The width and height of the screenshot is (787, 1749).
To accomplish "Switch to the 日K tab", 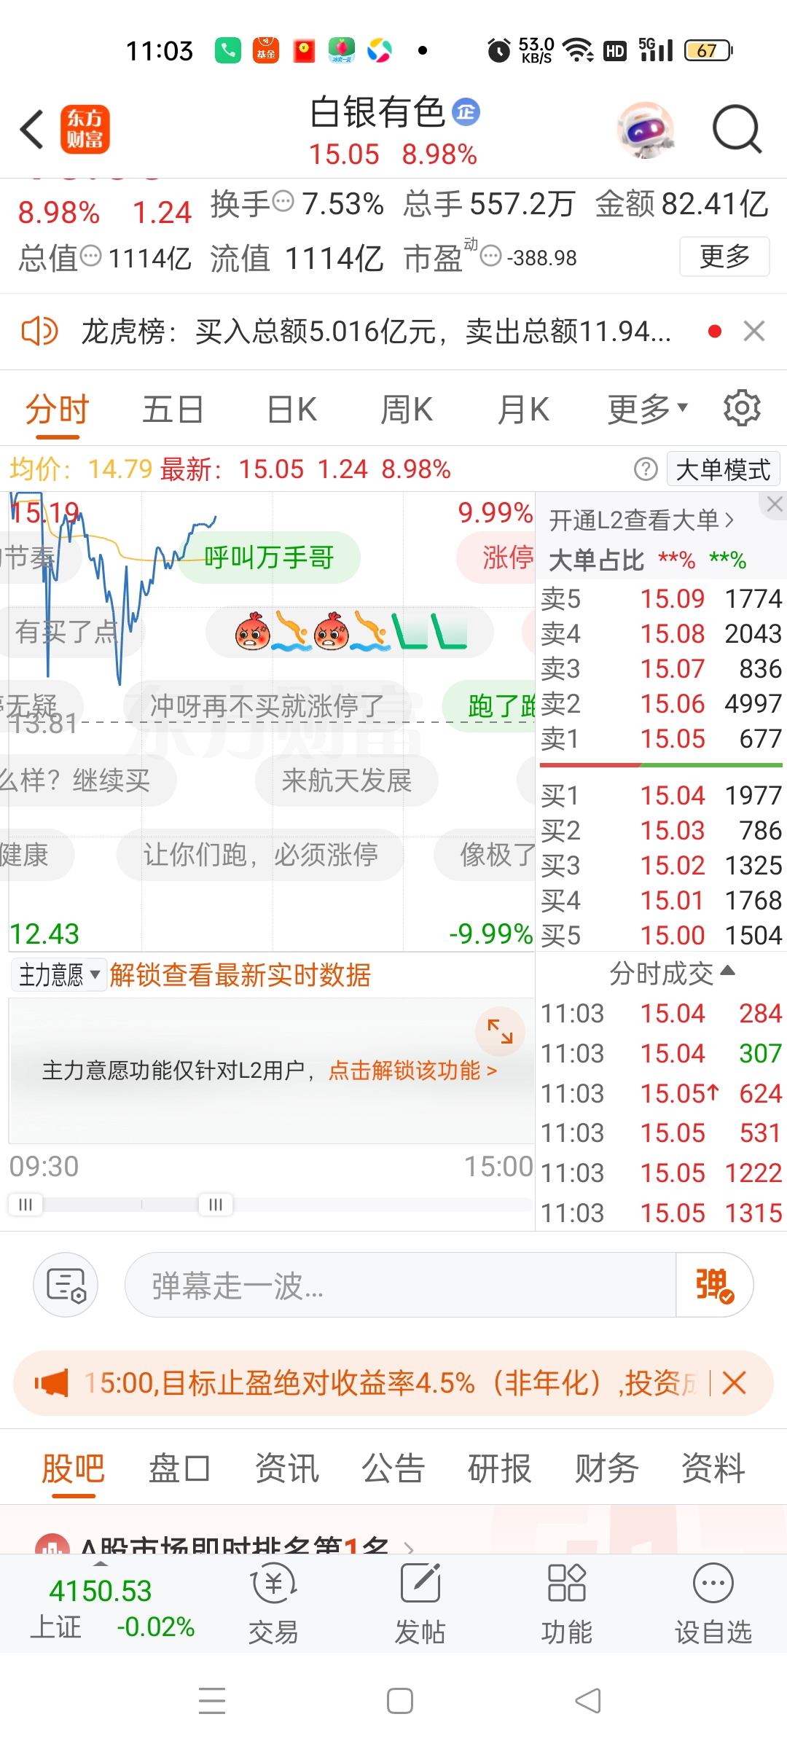I will [x=291, y=409].
